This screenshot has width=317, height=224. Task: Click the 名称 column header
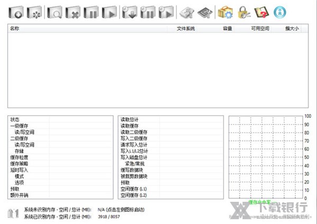[x=15, y=29]
